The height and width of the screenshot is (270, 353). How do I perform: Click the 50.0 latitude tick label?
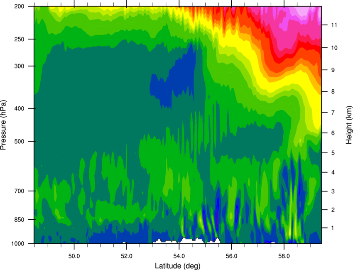click(x=74, y=256)
